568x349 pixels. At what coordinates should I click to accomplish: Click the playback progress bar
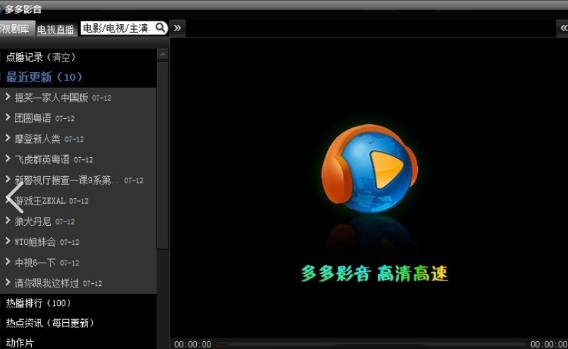[371, 344]
